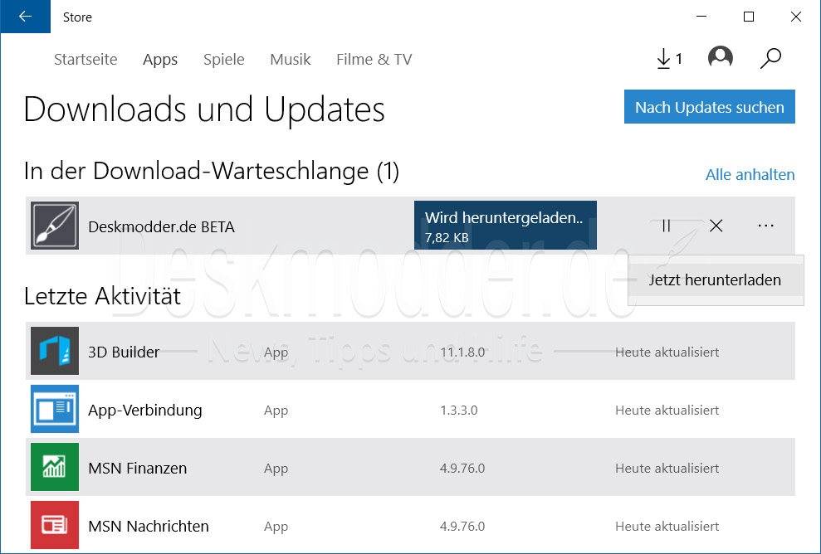Screen dimensions: 821x554
Task: Open the search magnifier in Store
Action: point(770,58)
